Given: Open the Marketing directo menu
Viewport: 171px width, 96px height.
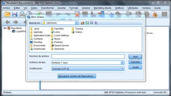Looking at the screenshot, I should click(103, 8).
